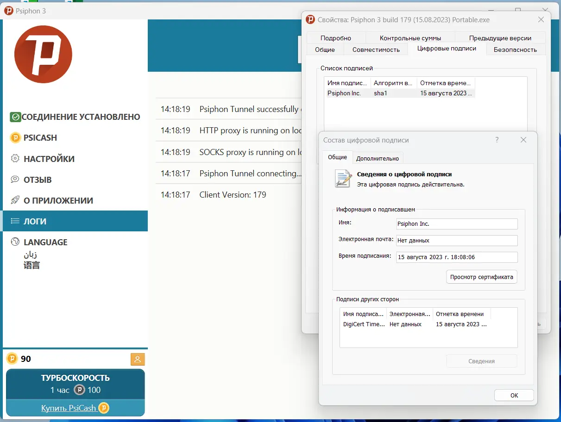This screenshot has width=561, height=422.
Task: Click the Psiphon icon in Свойства title bar
Action: 309,19
